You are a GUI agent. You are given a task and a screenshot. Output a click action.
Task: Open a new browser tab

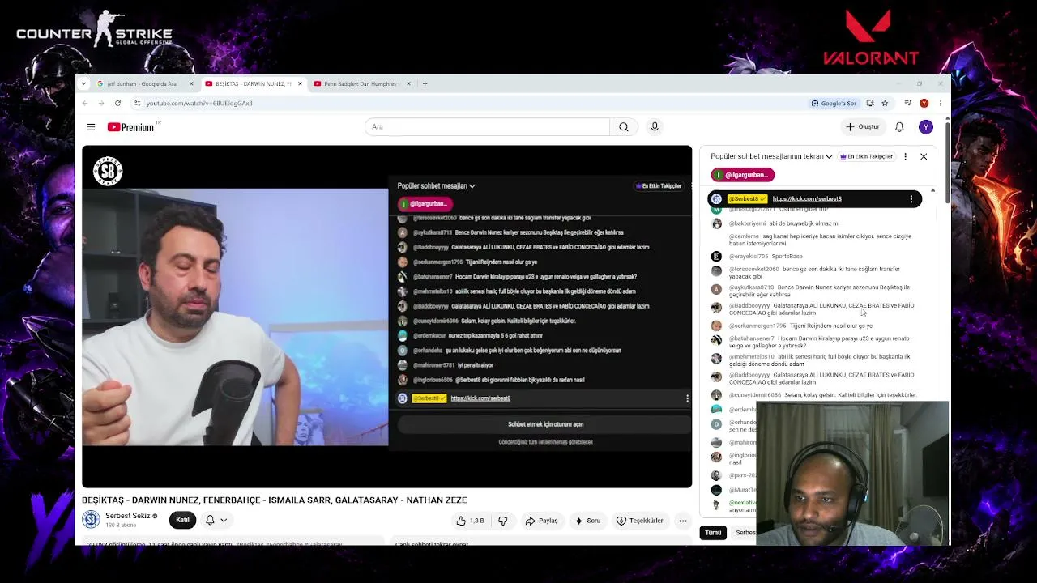[425, 83]
